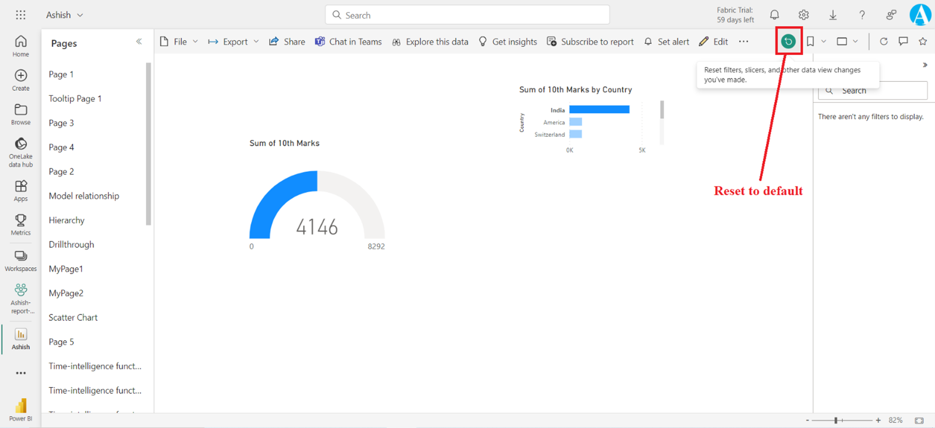Image resolution: width=935 pixels, height=428 pixels.
Task: Click the Power BI logo at bottom
Action: pos(20,409)
